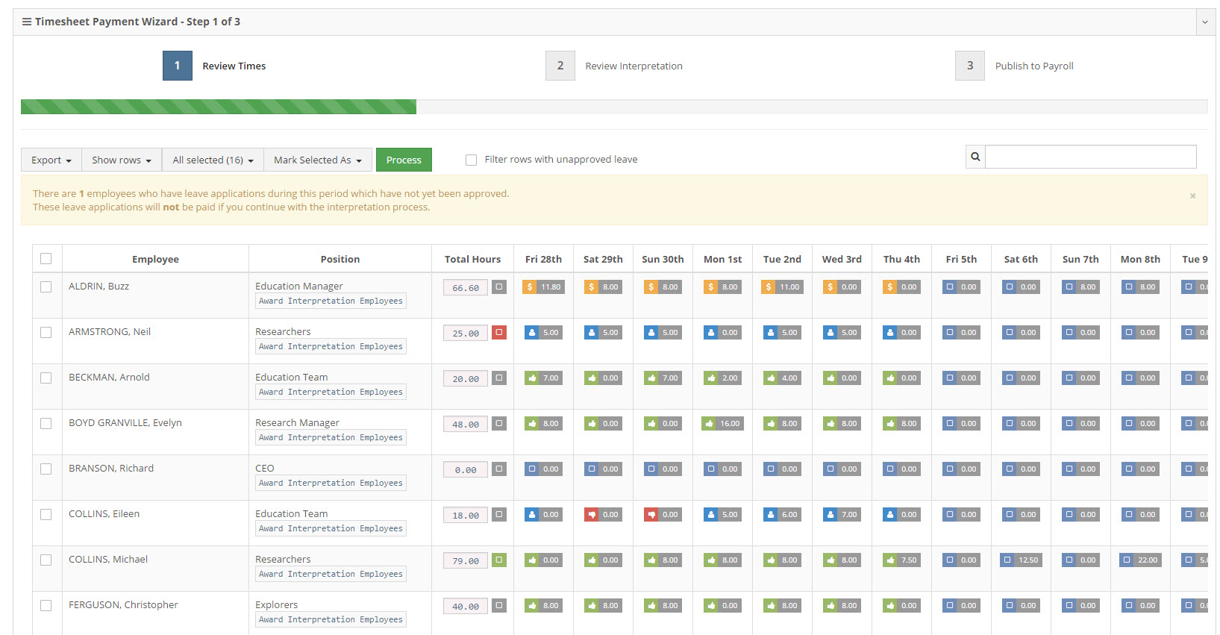The height and width of the screenshot is (635, 1220).
Task: Click Boyd Granville's thumbs-up icon for Thu 4th
Action: 890,423
